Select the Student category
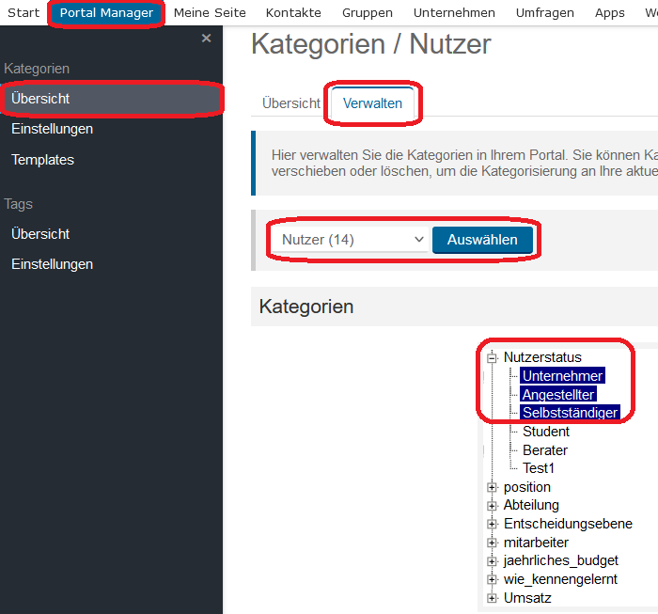Screen dimensions: 658x614 tap(545, 432)
